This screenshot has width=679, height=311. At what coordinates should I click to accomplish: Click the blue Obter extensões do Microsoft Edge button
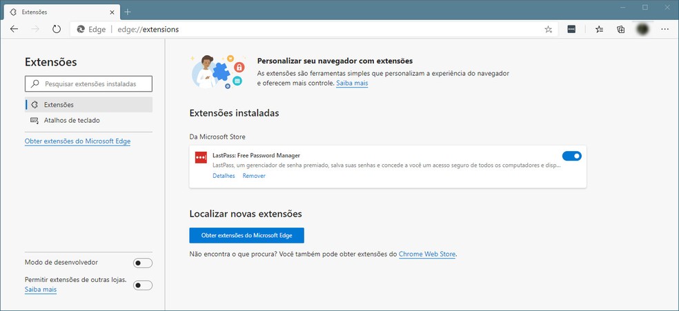[x=246, y=235]
